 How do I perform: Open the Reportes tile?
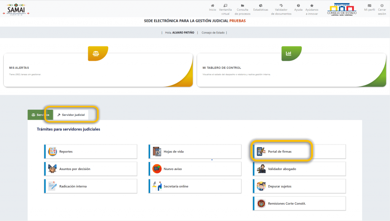(91, 151)
